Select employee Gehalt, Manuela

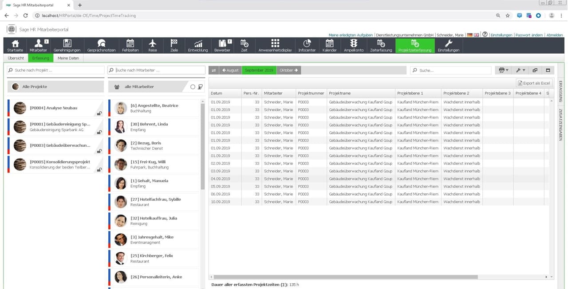[x=154, y=183]
